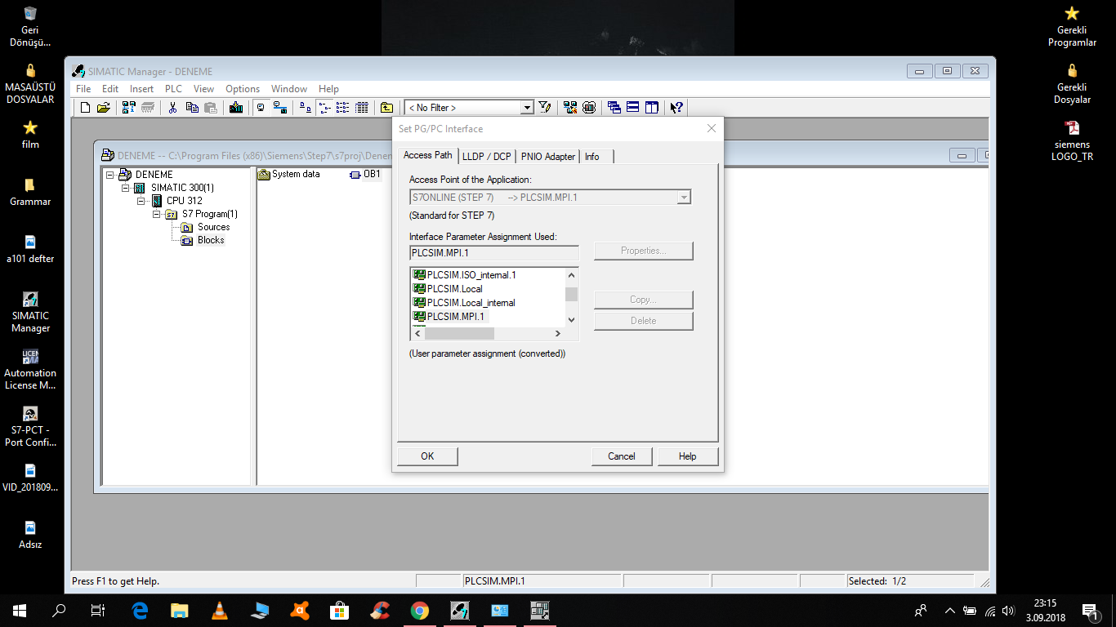The width and height of the screenshot is (1116, 627).
Task: Open the No Filter dropdown
Action: pyautogui.click(x=527, y=108)
